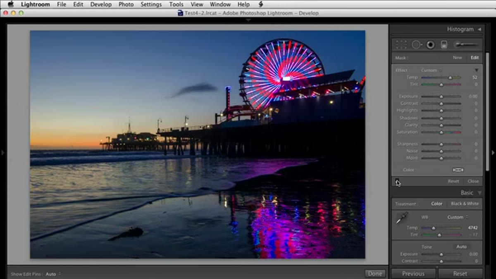Open the filter Color swatch
496x279 pixels.
(x=458, y=170)
